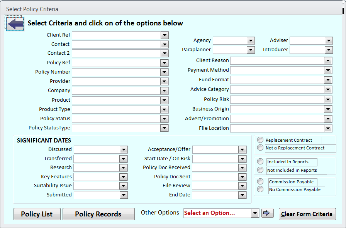This screenshot has width=346, height=228.
Task: Open the End Date dropdown
Action: pos(242,195)
